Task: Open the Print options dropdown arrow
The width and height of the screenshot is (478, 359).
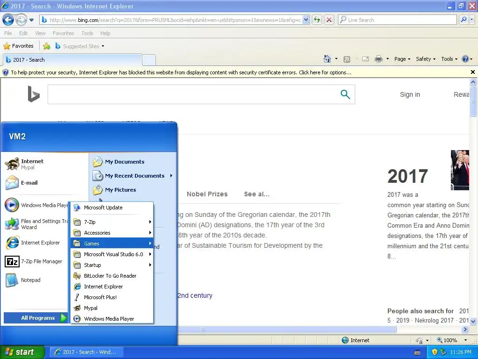Action: click(x=387, y=59)
